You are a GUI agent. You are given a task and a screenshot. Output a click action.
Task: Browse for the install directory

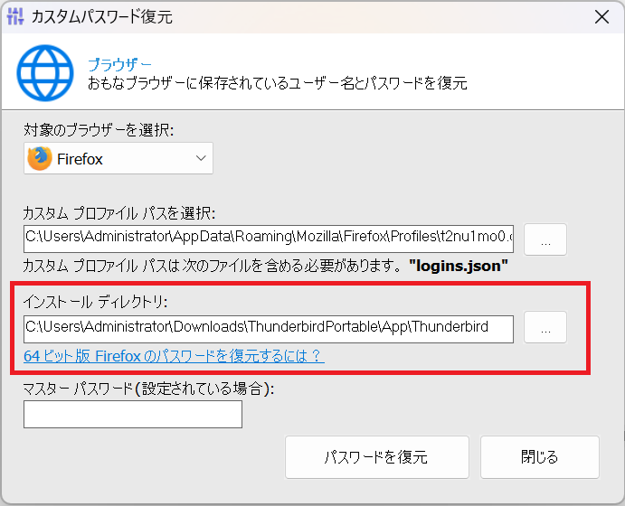545,327
